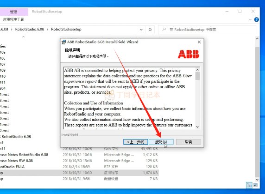Open the Manage (管理) ribbon tab in Explorer
The width and height of the screenshot is (265, 194).
tap(13, 12)
